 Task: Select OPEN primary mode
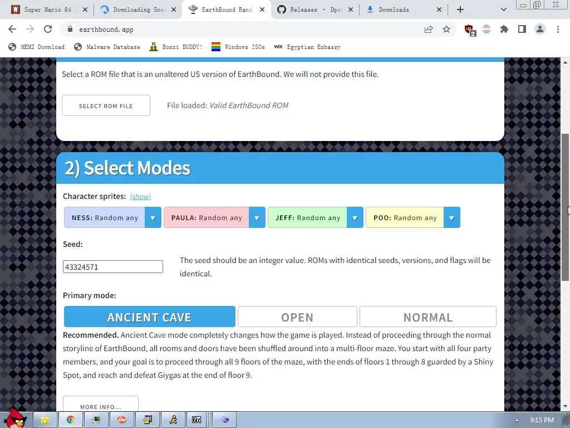coord(297,317)
